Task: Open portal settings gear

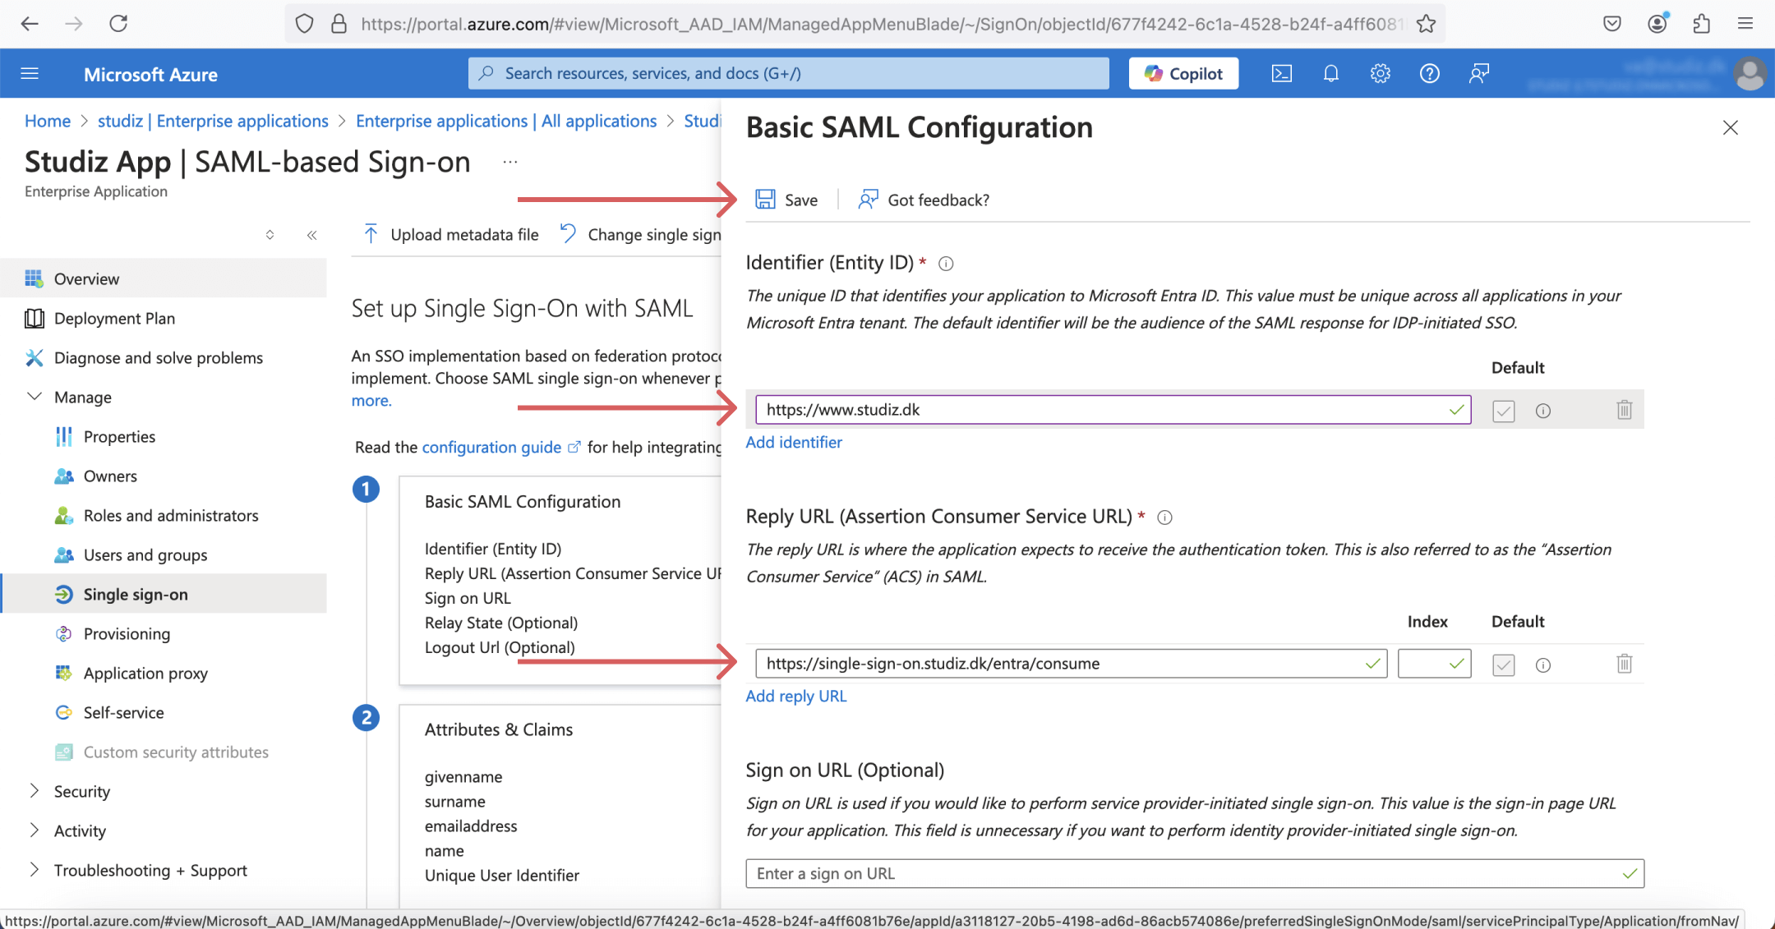Action: [1381, 74]
